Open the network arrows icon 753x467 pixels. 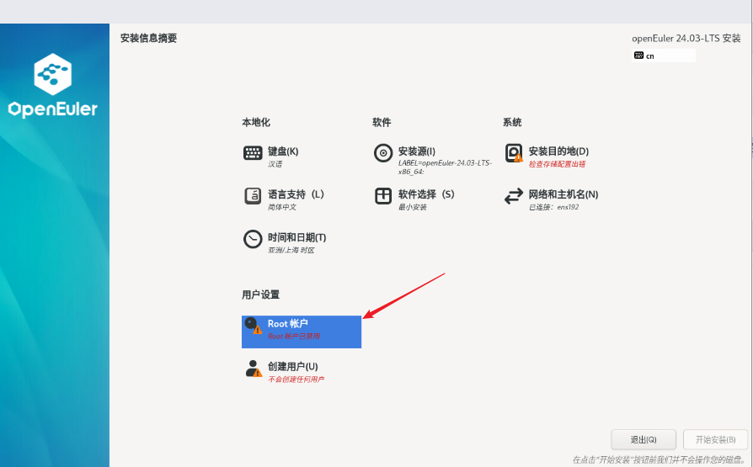(x=514, y=196)
